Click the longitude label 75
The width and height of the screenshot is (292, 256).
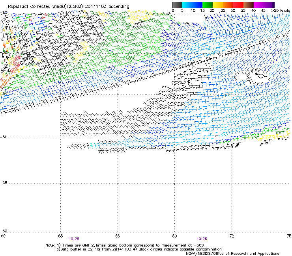(289, 236)
